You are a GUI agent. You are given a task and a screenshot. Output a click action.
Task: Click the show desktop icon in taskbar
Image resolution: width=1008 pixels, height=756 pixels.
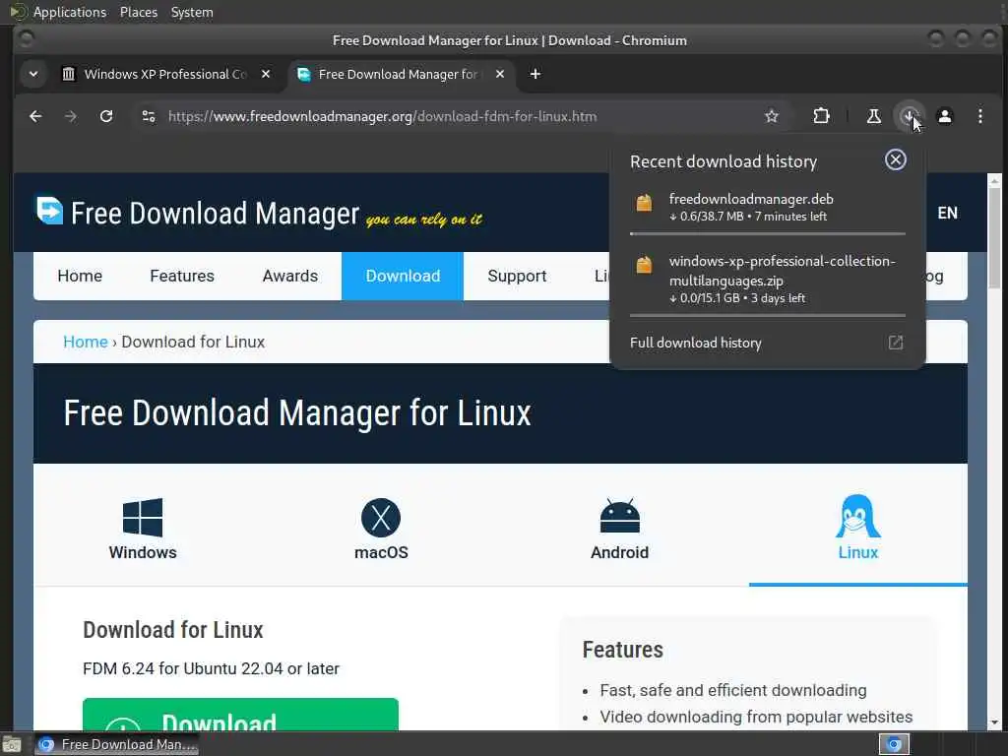pyautogui.click(x=11, y=745)
